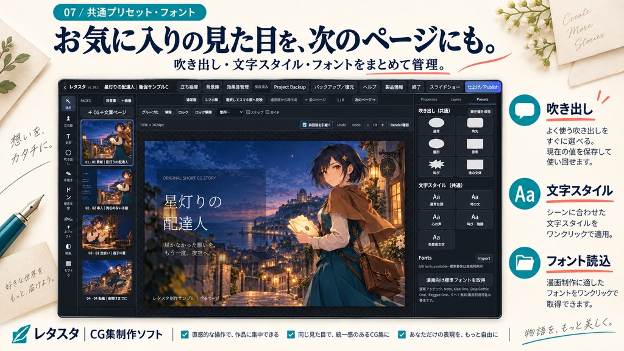The height and width of the screenshot is (351, 624).
Task: Click 背景庫 in the PAGES panel
Action: (x=111, y=101)
